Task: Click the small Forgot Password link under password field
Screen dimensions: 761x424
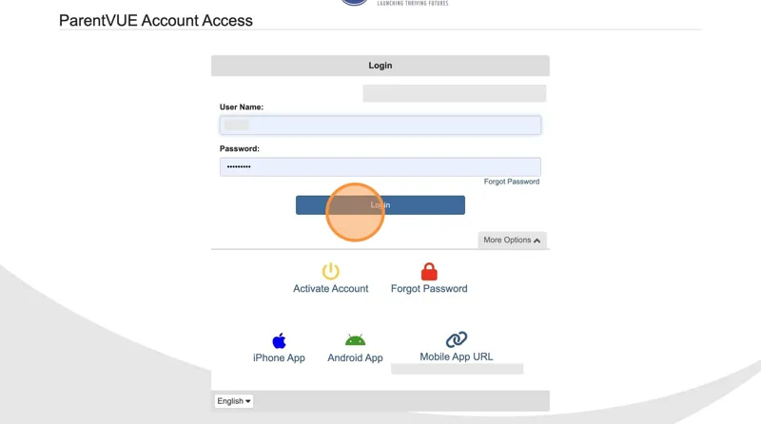Action: [512, 182]
